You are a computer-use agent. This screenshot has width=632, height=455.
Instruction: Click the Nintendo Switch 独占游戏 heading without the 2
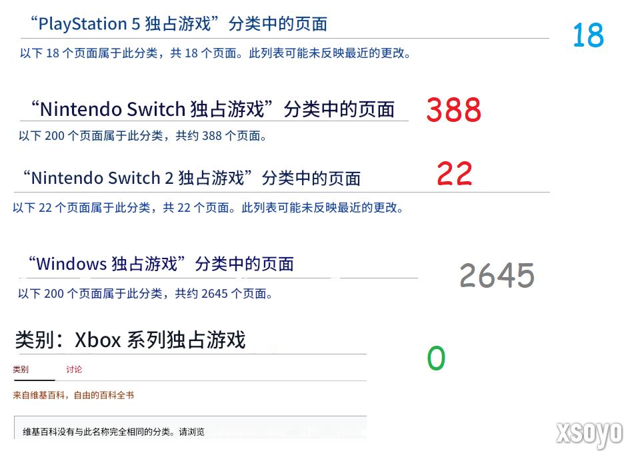tap(213, 109)
